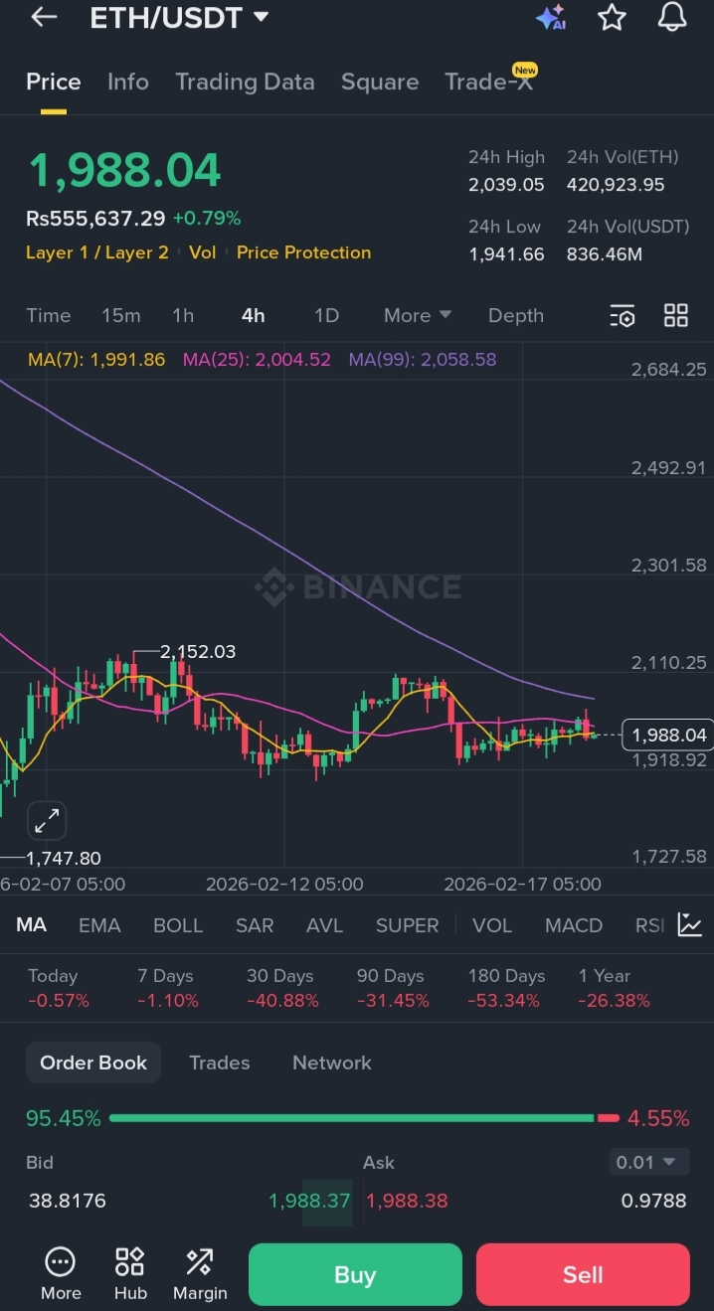Open the indicator chart icon after RSI
Image resolution: width=714 pixels, height=1311 pixels.
click(x=690, y=925)
